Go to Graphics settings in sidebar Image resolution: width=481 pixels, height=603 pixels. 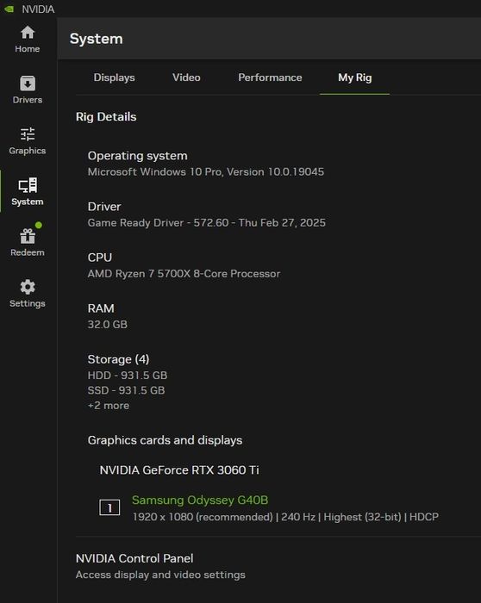click(28, 141)
